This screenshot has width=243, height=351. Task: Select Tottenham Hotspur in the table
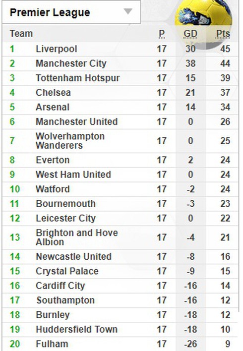(x=78, y=78)
